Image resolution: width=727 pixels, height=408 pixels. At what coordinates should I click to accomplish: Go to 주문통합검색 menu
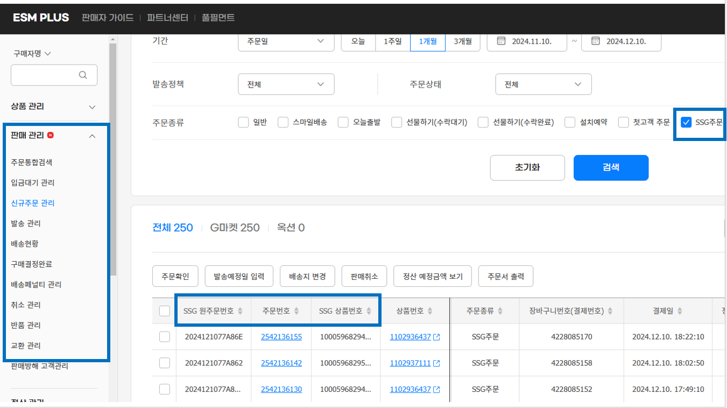(x=32, y=162)
